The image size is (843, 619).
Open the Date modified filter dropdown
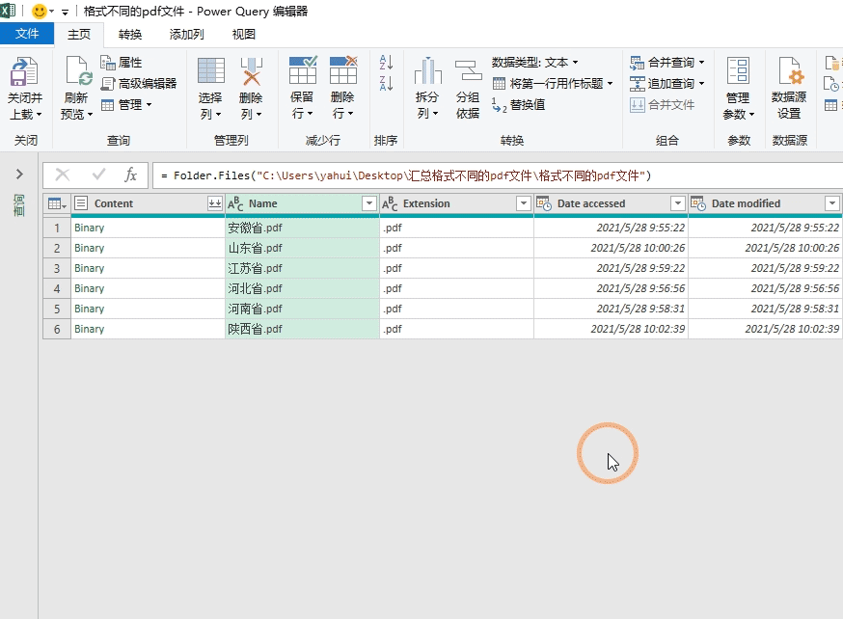831,203
